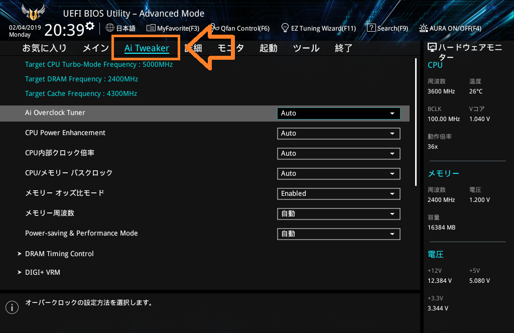The image size is (514, 333).
Task: Click the TUF logo emblem
Action: pos(33,12)
